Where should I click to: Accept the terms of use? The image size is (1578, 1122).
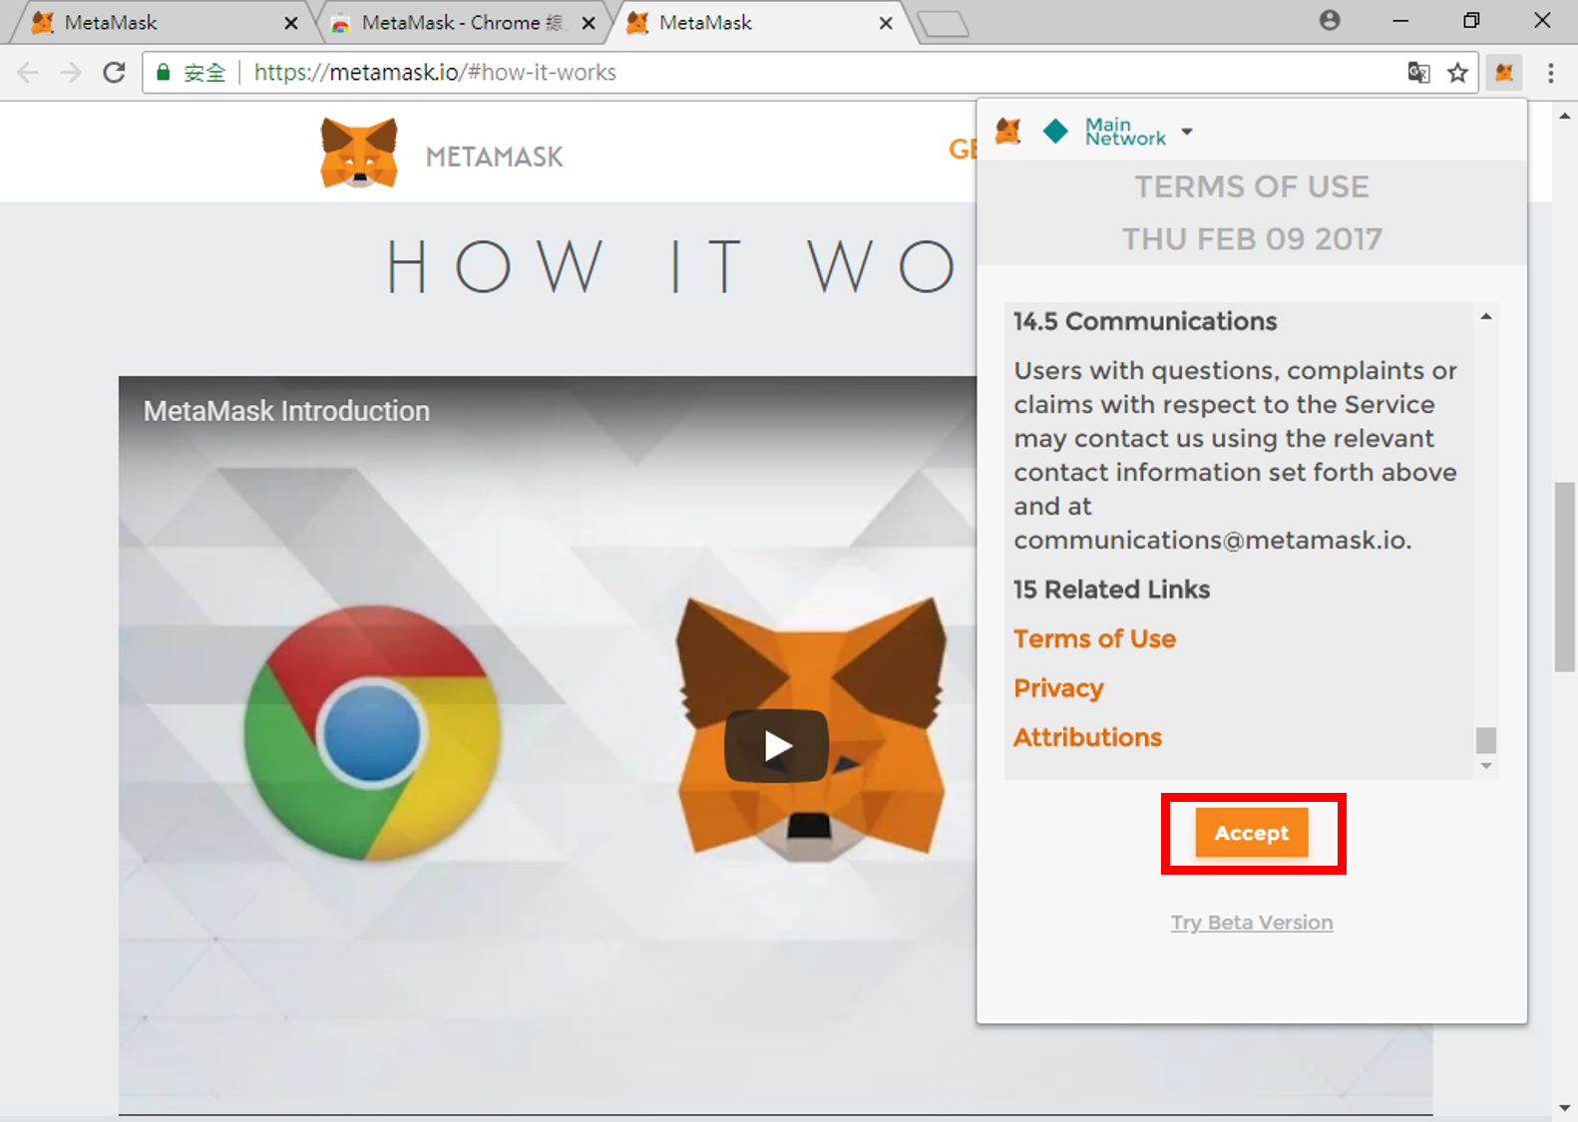coord(1252,833)
